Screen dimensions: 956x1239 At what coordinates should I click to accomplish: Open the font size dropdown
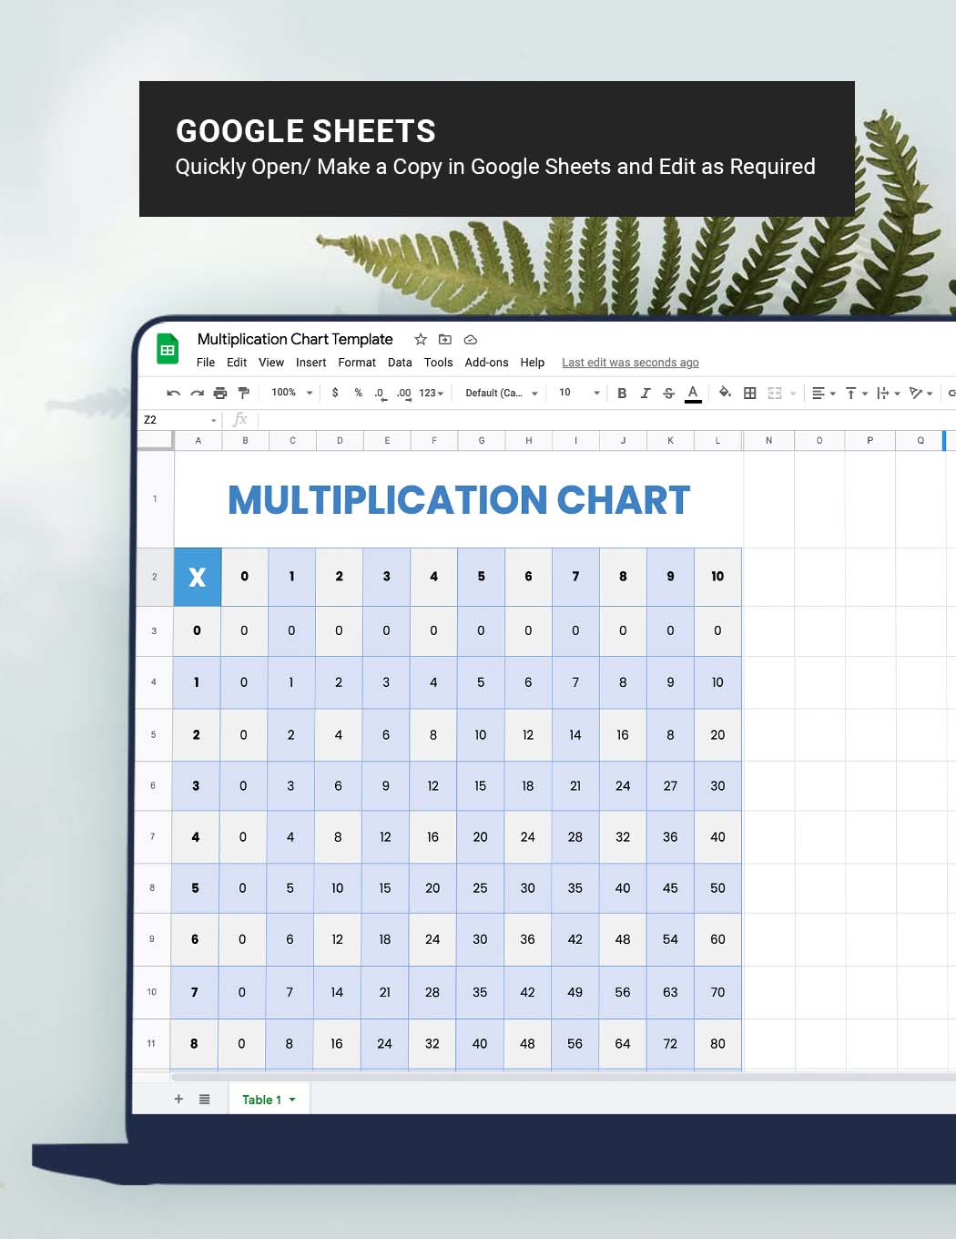576,393
